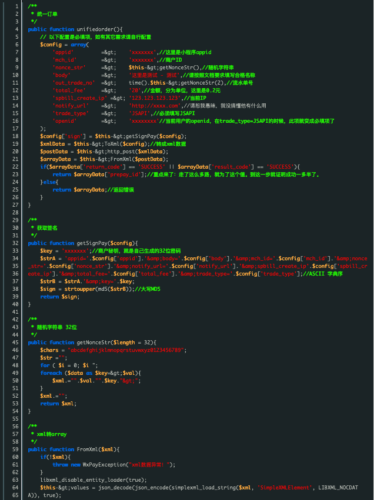Click the //大写MD5 comment
The height and width of the screenshot is (500, 374).
coord(148,289)
